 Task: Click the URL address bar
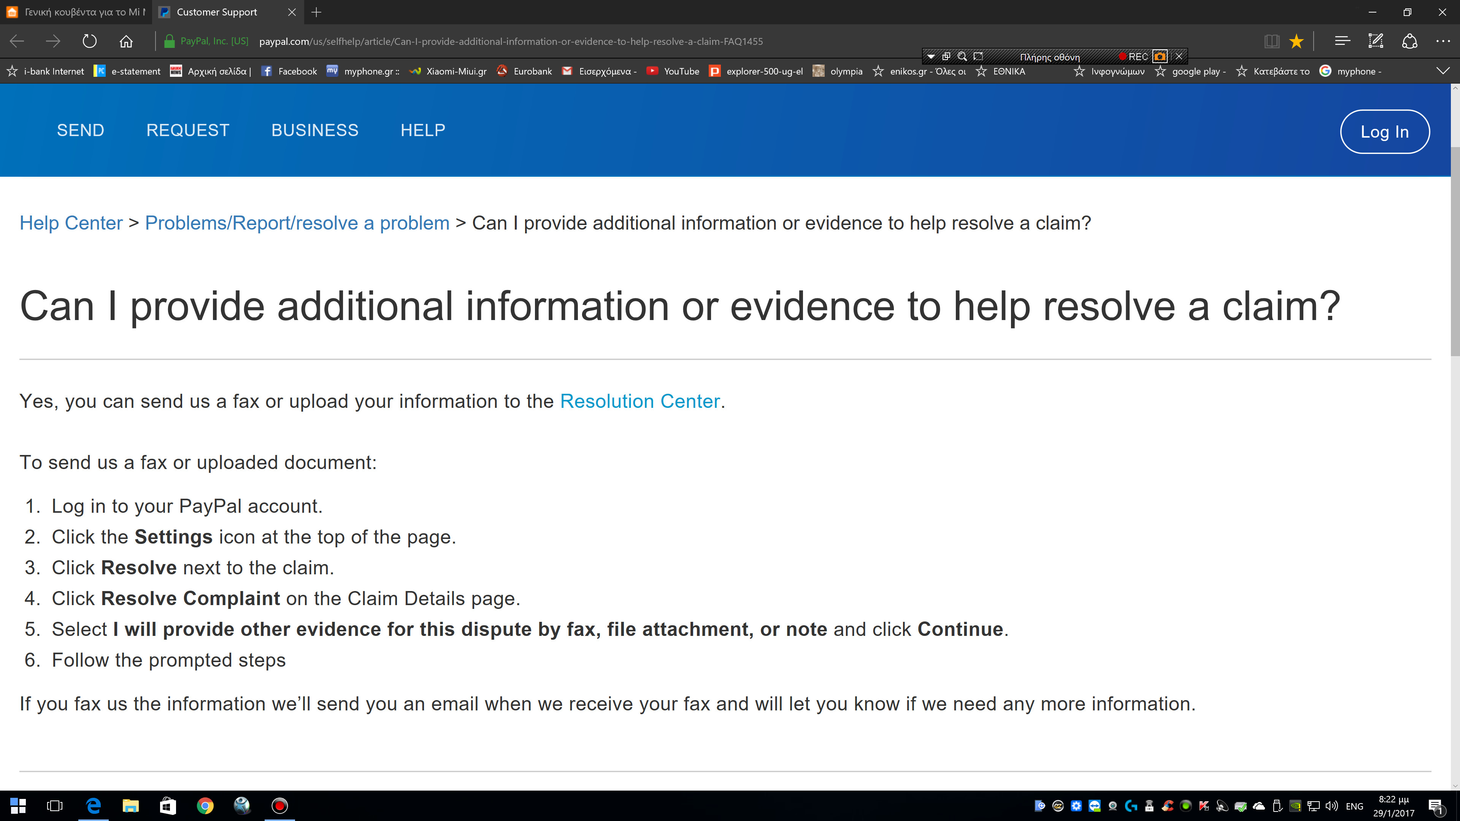tap(510, 41)
